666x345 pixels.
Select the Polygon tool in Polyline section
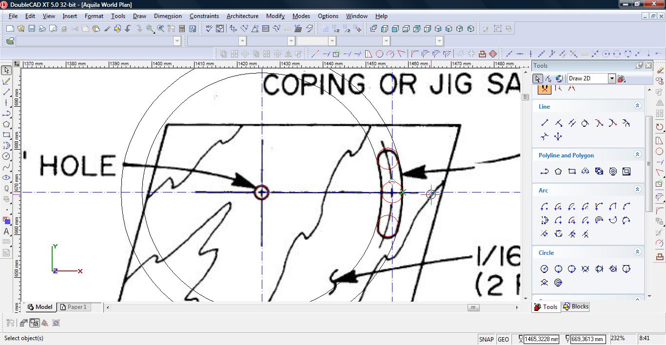(x=558, y=172)
